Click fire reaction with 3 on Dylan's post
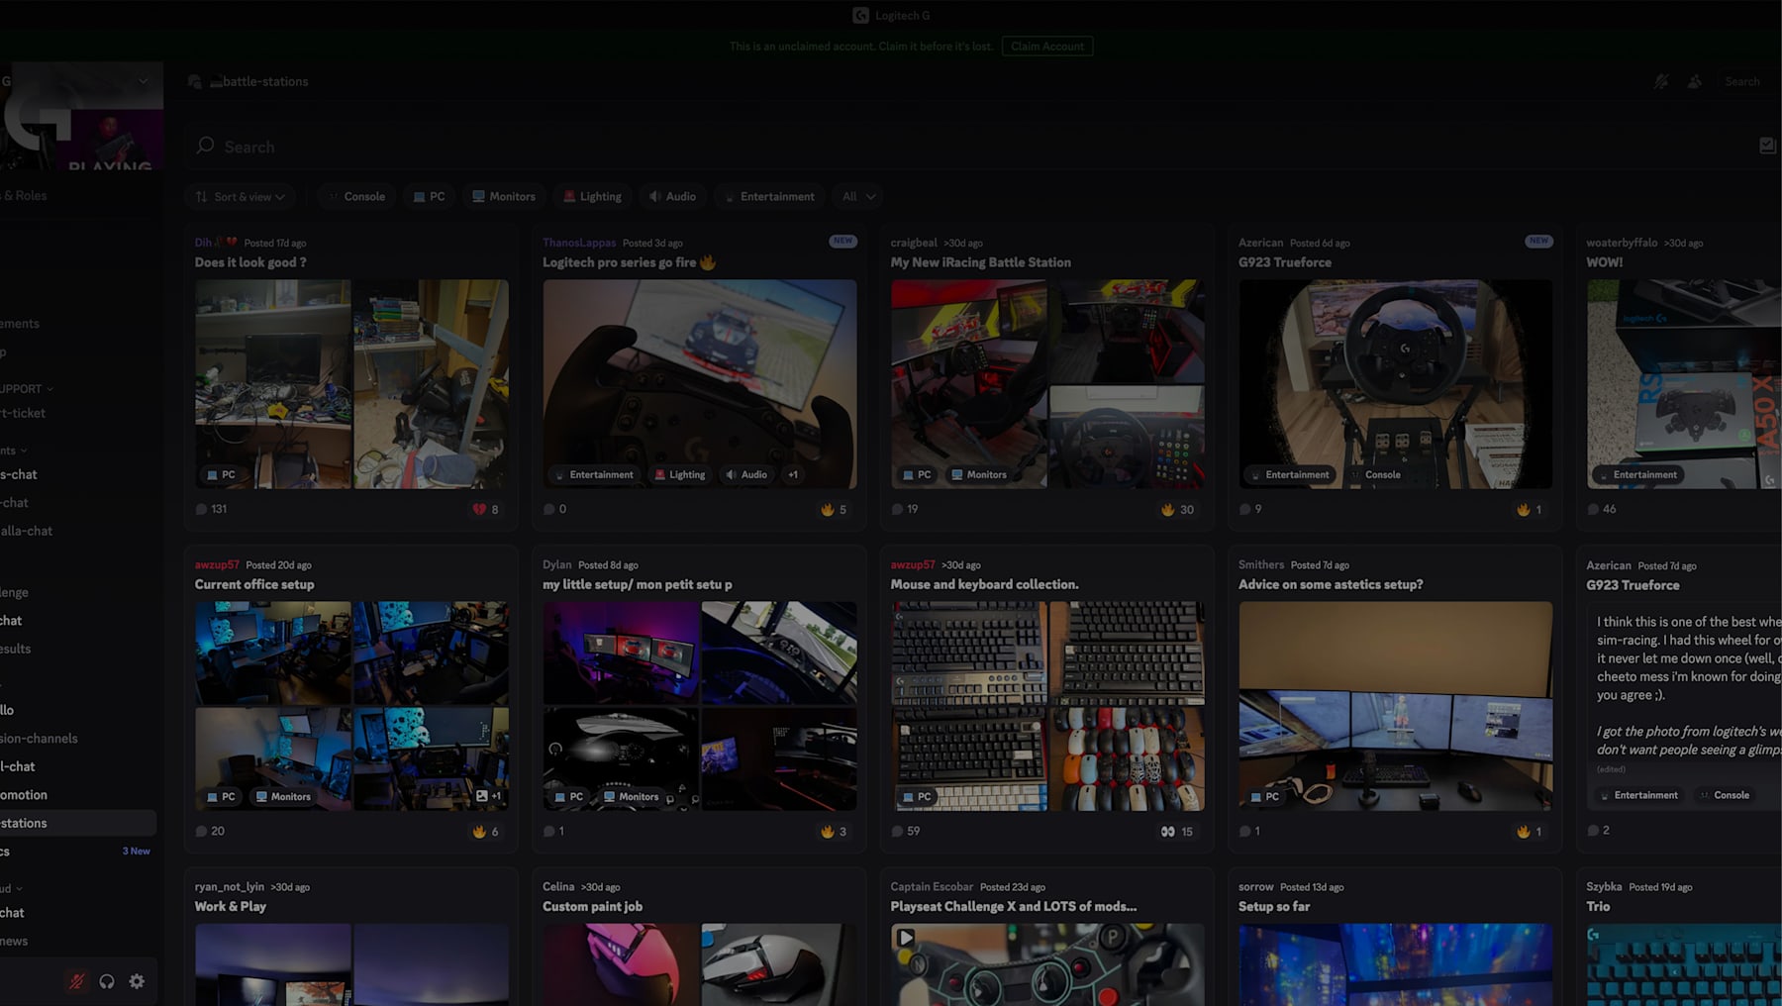1782x1006 pixels. pos(834,831)
